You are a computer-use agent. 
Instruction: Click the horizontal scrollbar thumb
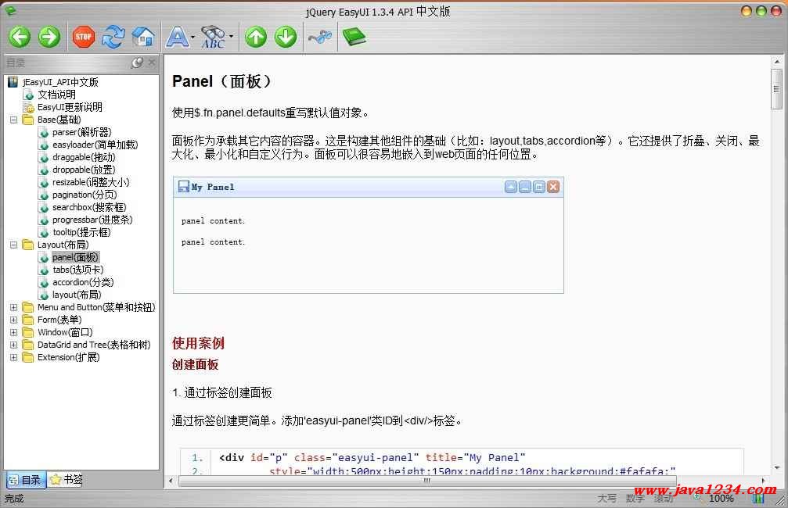(426, 481)
